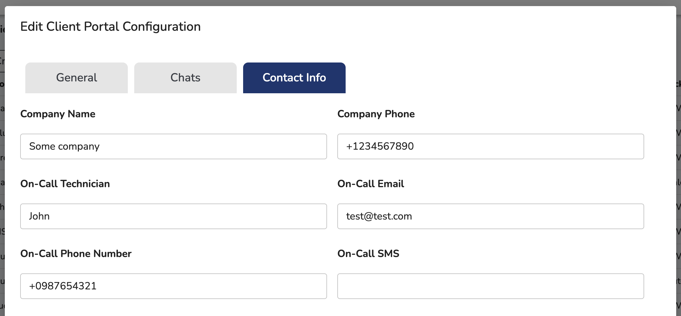Click the test@test.com email text
681x316 pixels.
coord(379,216)
